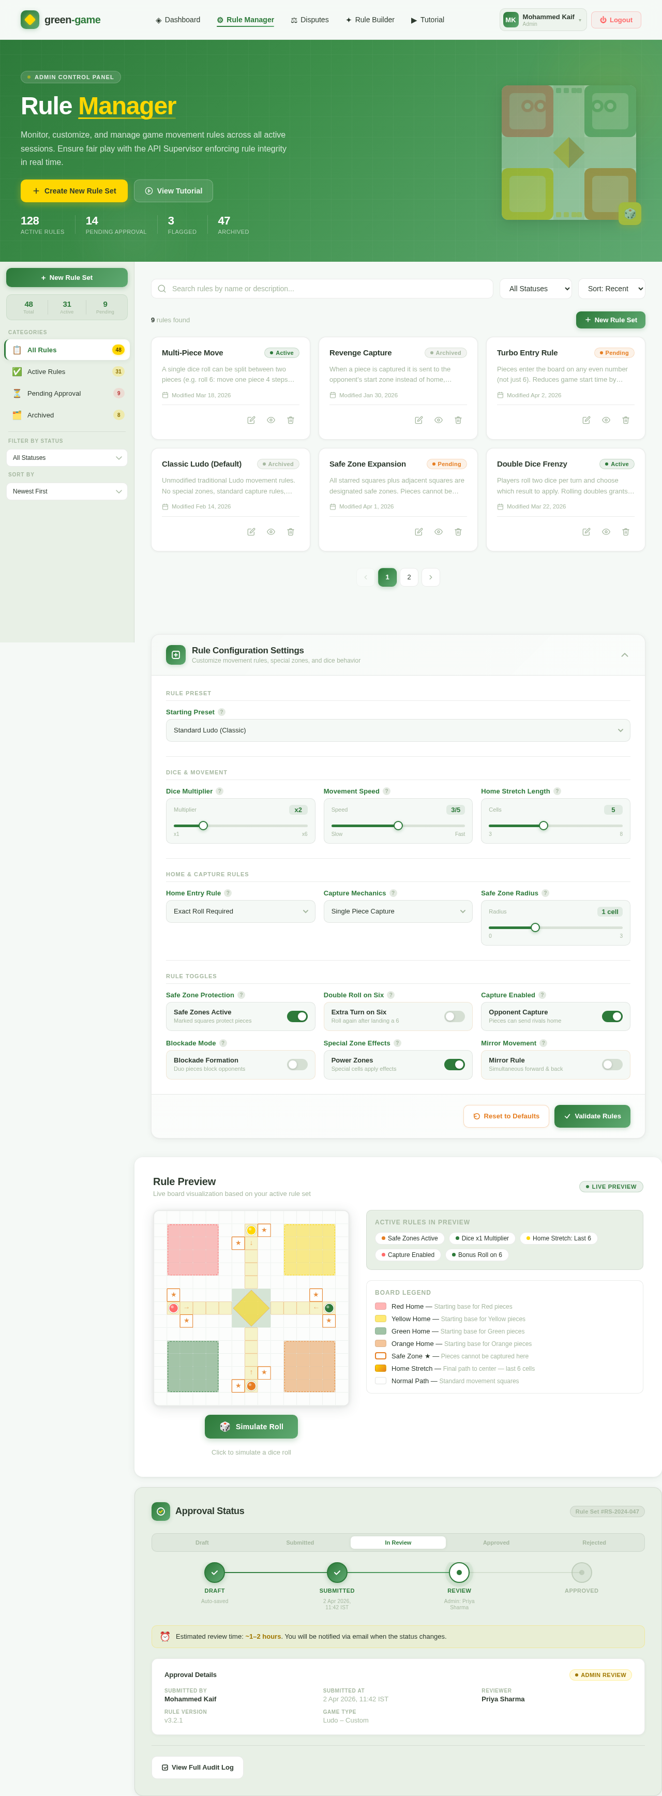Delete the Classic Ludo (Default) rule
Image resolution: width=662 pixels, height=1796 pixels.
(x=291, y=532)
